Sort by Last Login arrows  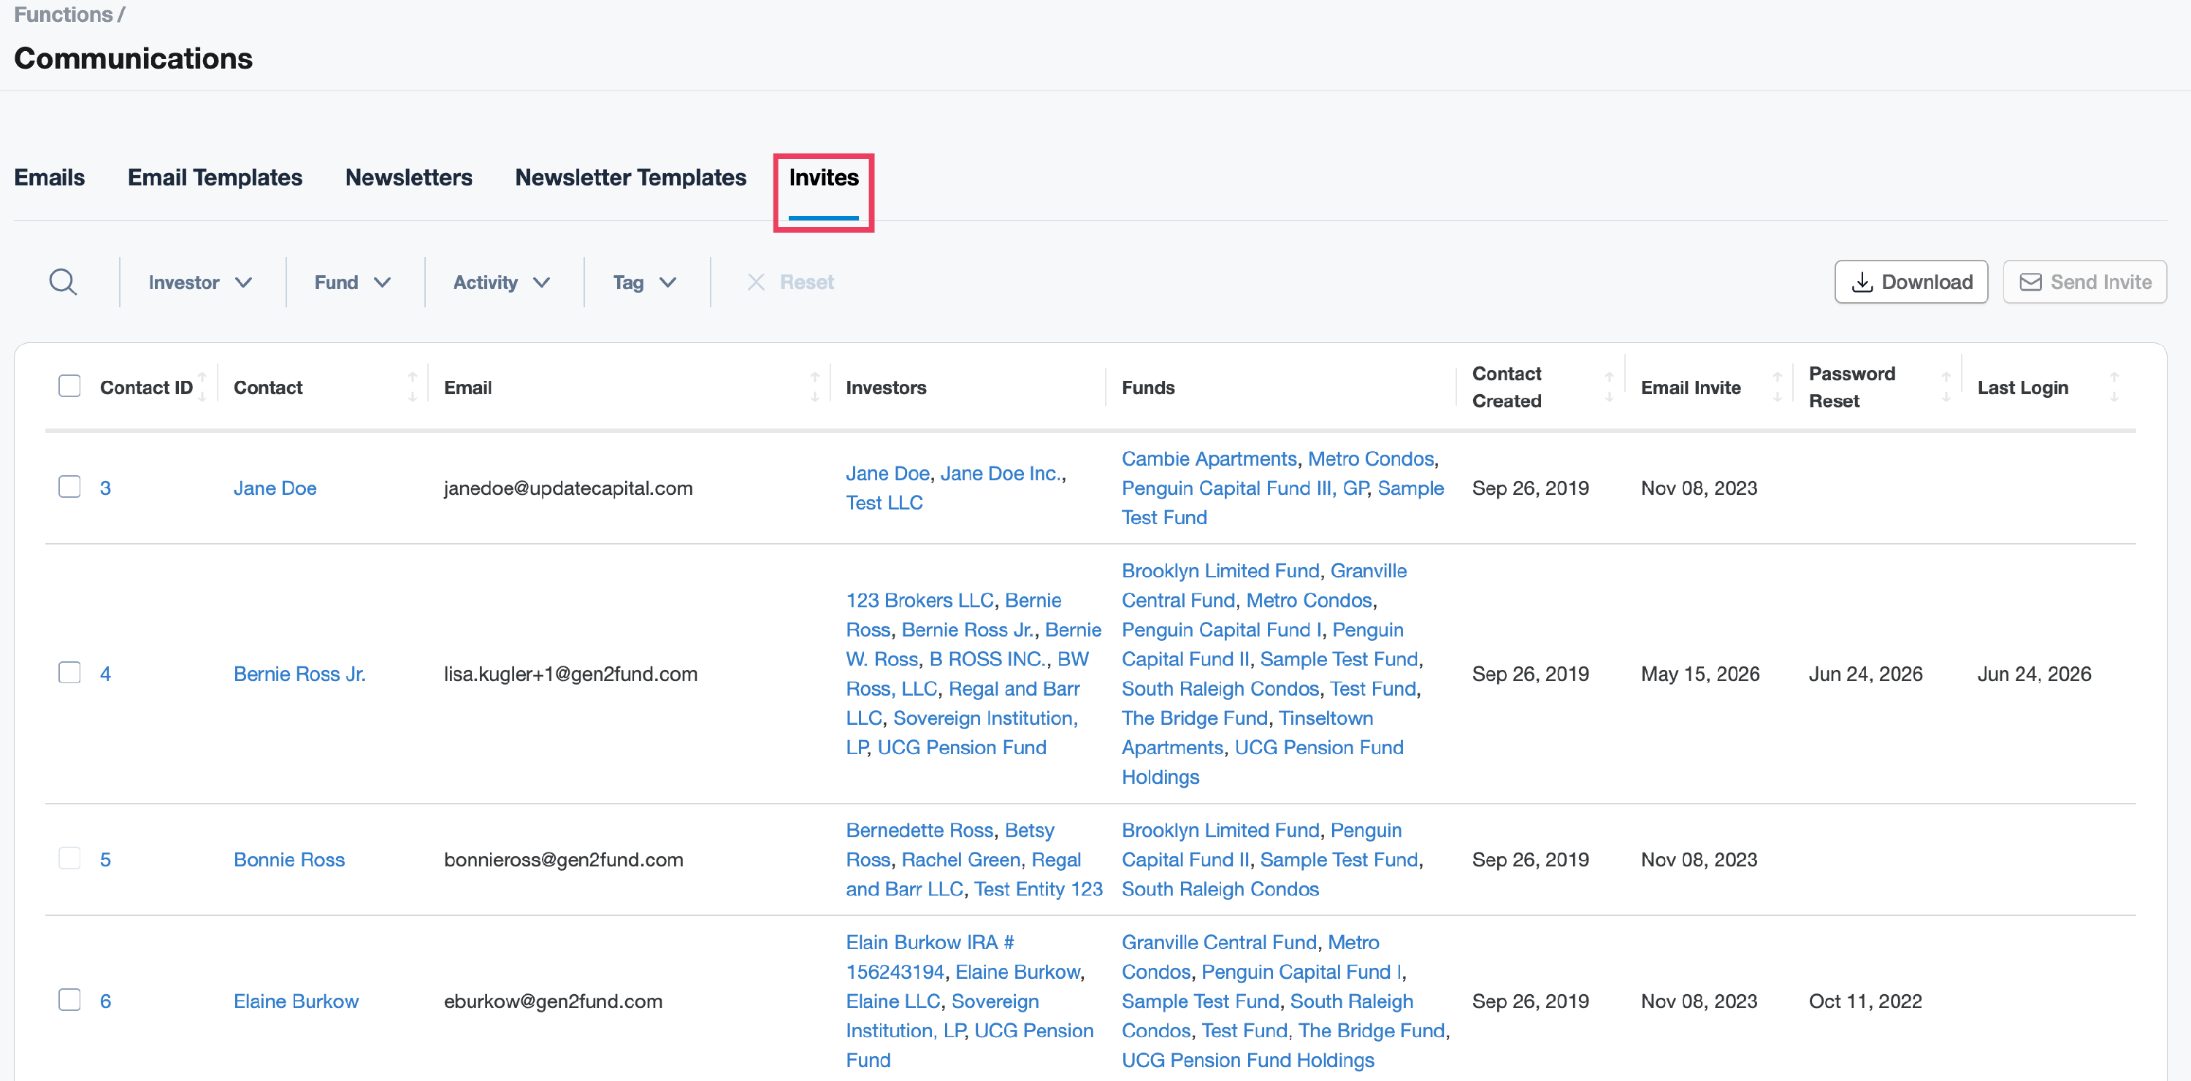coord(2114,387)
